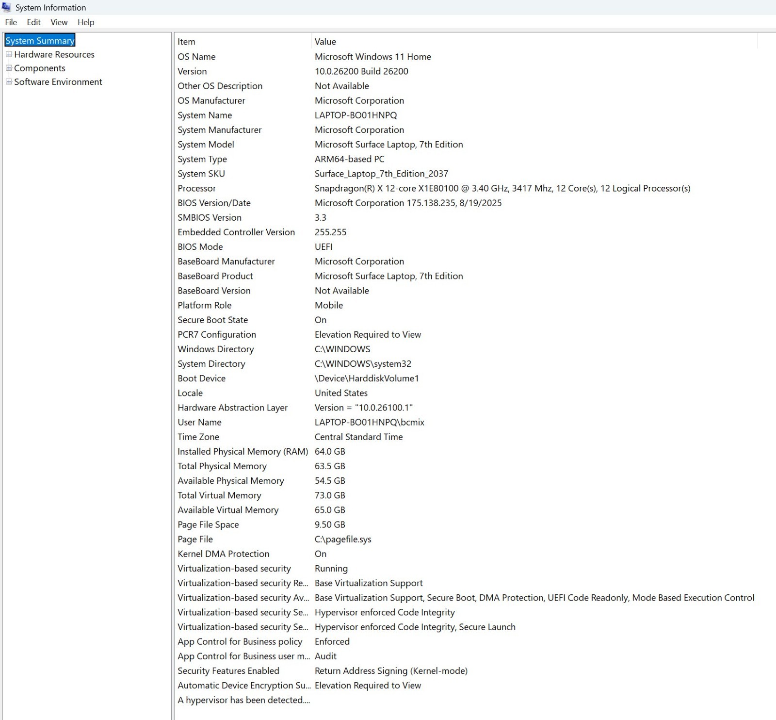Select the System Manufacturer row label

pos(220,130)
